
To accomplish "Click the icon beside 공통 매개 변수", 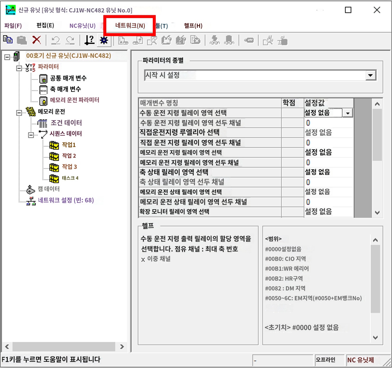I will (43, 78).
